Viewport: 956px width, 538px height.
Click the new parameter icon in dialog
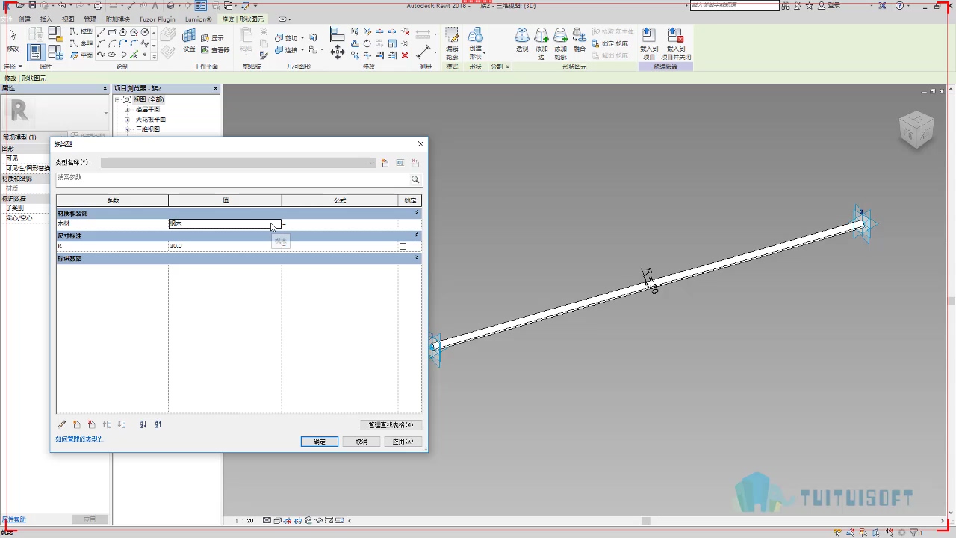(77, 424)
